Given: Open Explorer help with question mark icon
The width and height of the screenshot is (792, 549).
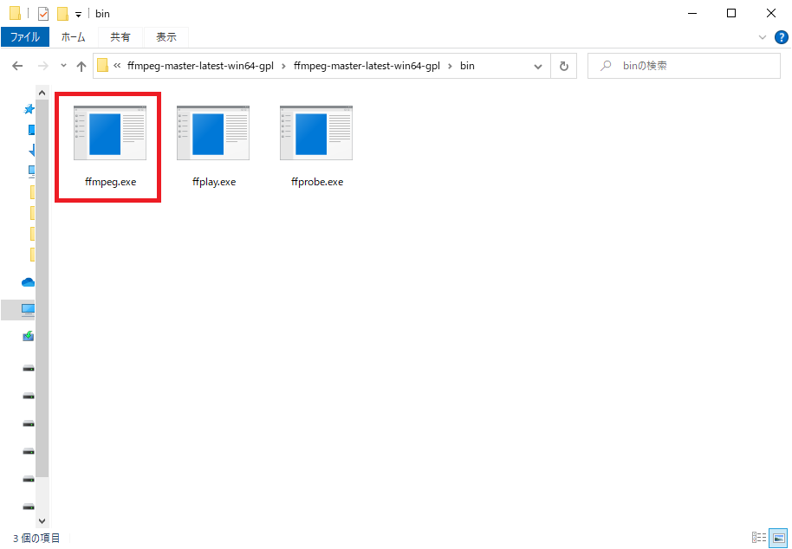Looking at the screenshot, I should (x=781, y=37).
